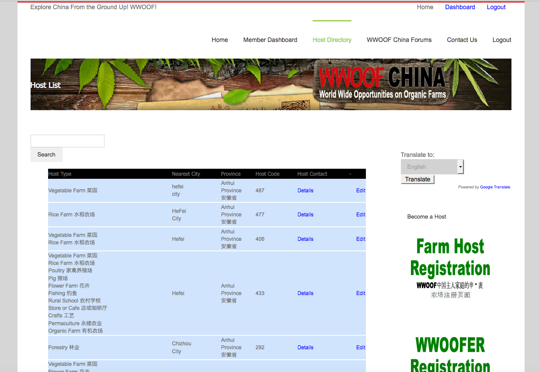Click Edit for host code 433
The height and width of the screenshot is (372, 539).
coord(361,293)
